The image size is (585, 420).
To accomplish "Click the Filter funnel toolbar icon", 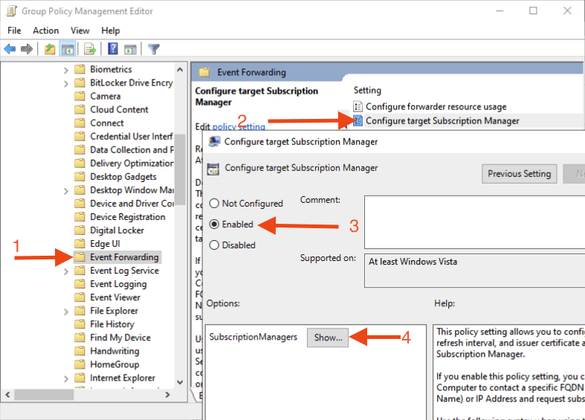I will [154, 49].
